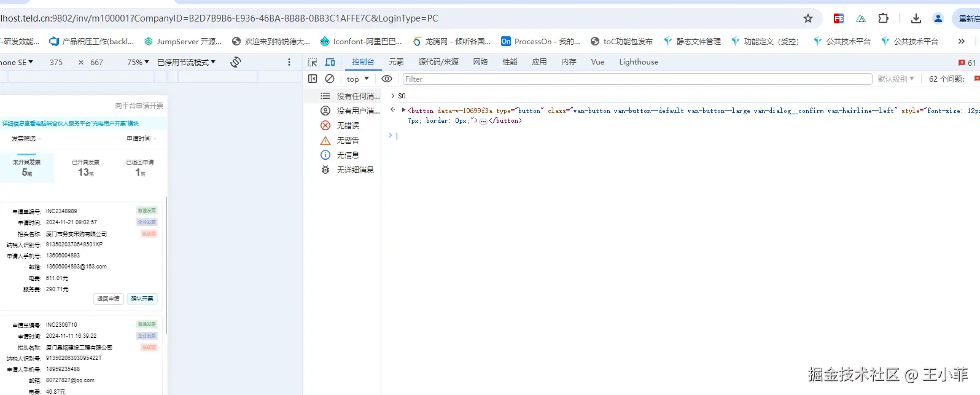Toggle the console sidebar panel icon
The height and width of the screenshot is (395, 980).
(x=313, y=79)
